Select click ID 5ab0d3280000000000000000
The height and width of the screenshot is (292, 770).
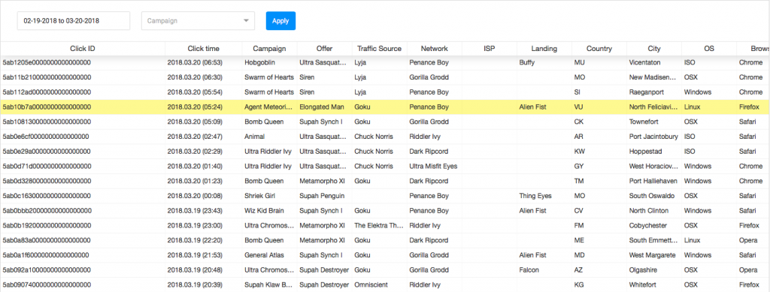pos(47,181)
